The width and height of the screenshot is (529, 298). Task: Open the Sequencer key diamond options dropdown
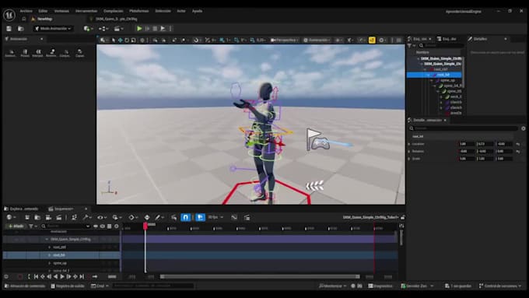click(133, 218)
